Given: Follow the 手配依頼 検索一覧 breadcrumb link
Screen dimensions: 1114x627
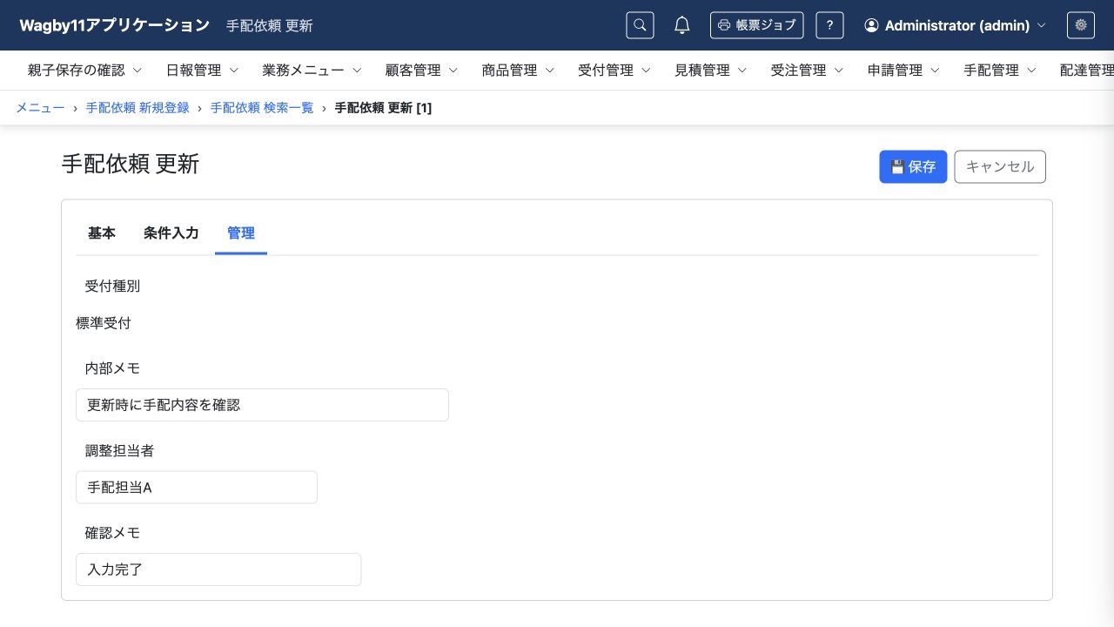Looking at the screenshot, I should [262, 108].
